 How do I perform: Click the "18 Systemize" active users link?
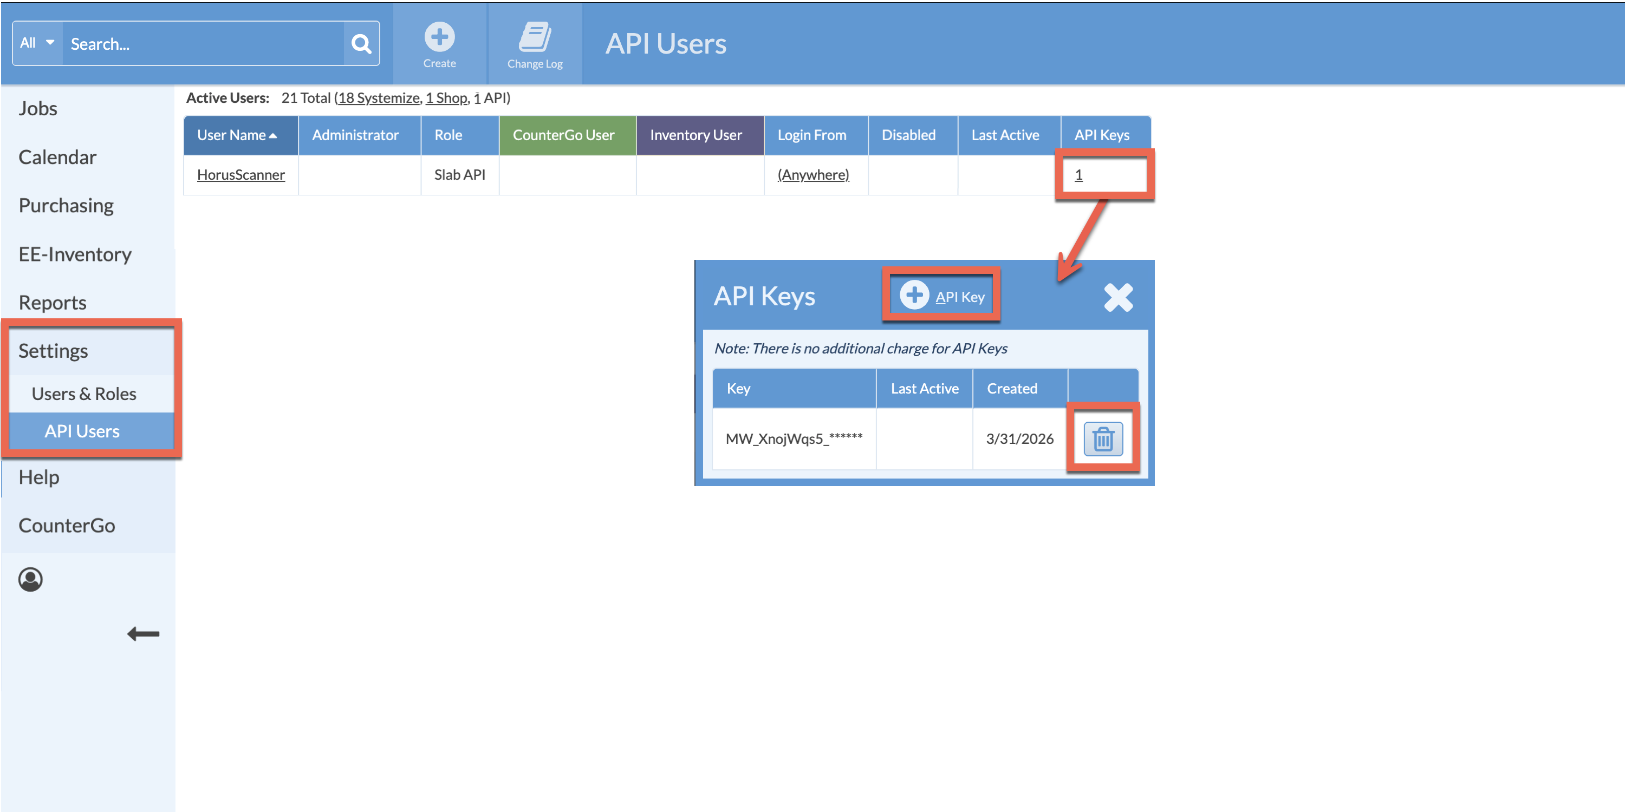tap(378, 99)
